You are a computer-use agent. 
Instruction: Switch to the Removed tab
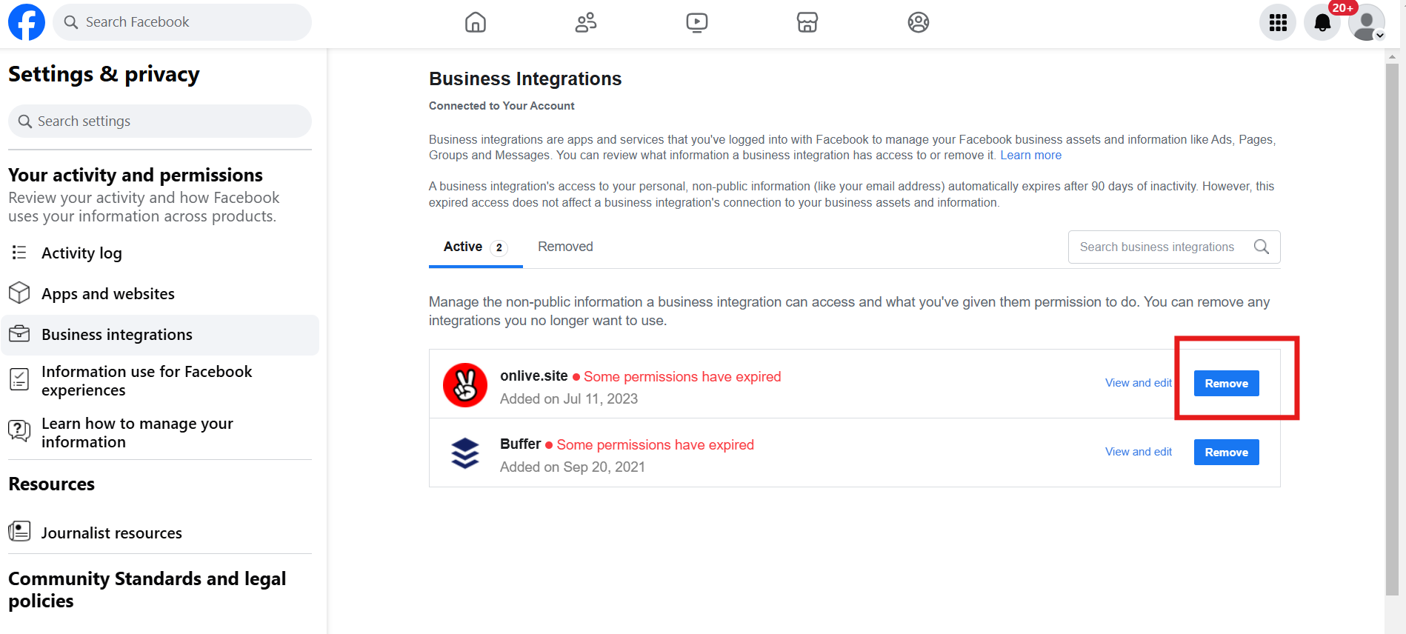[x=565, y=247]
